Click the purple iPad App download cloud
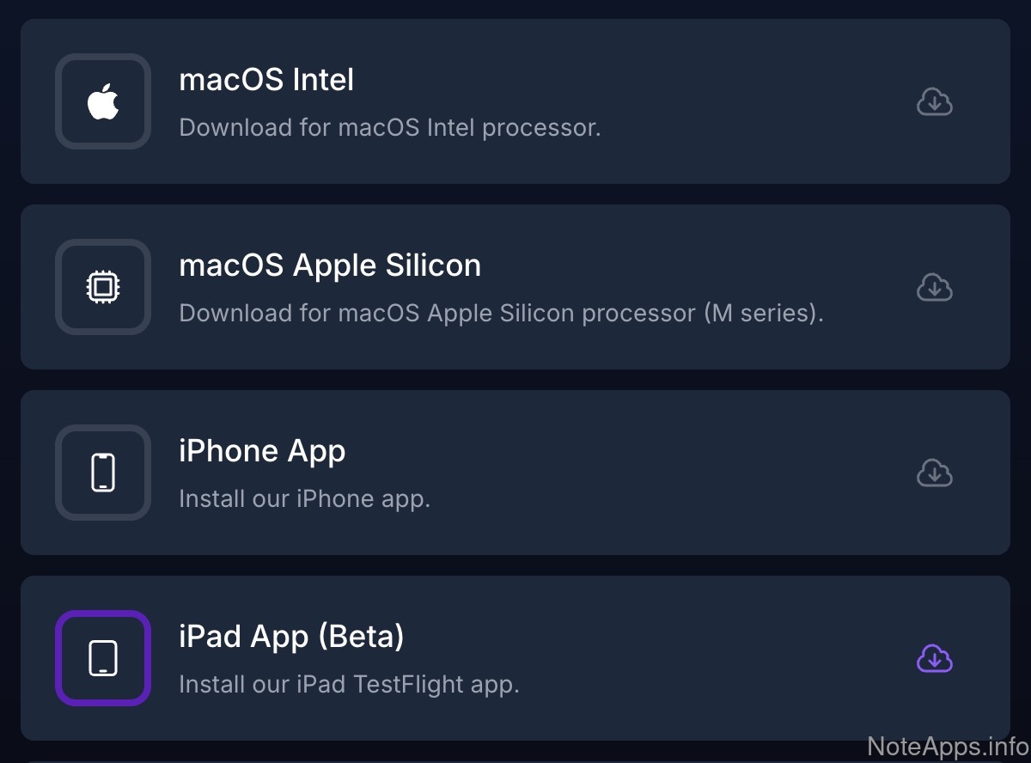1031x763 pixels. coord(934,659)
